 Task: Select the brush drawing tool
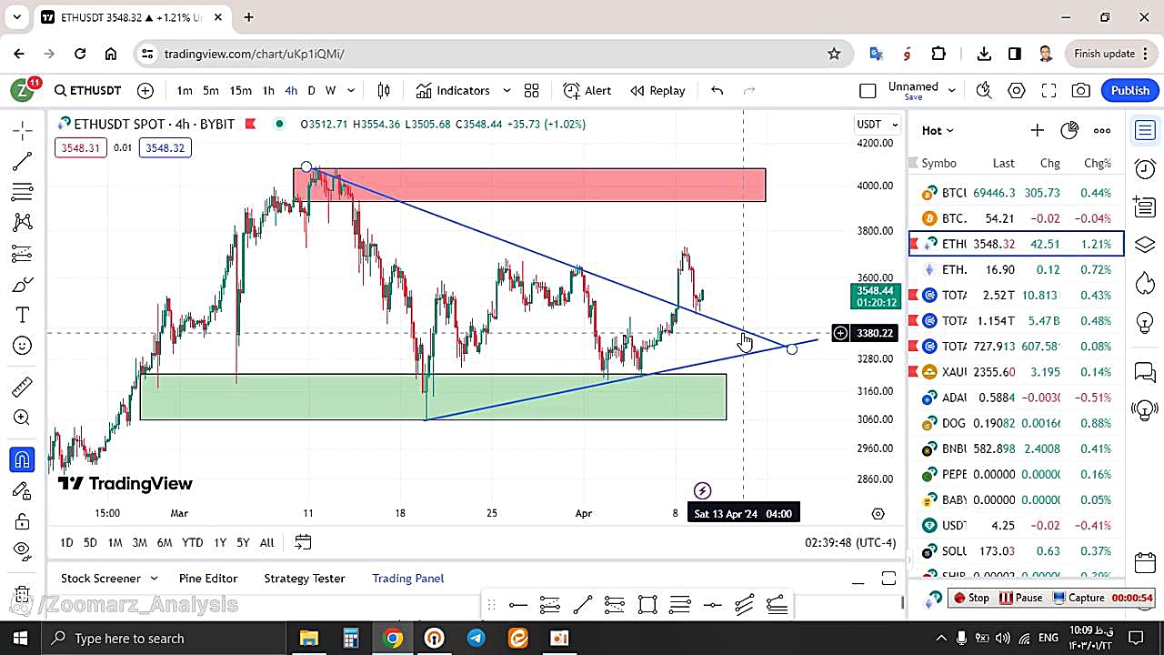[23, 285]
